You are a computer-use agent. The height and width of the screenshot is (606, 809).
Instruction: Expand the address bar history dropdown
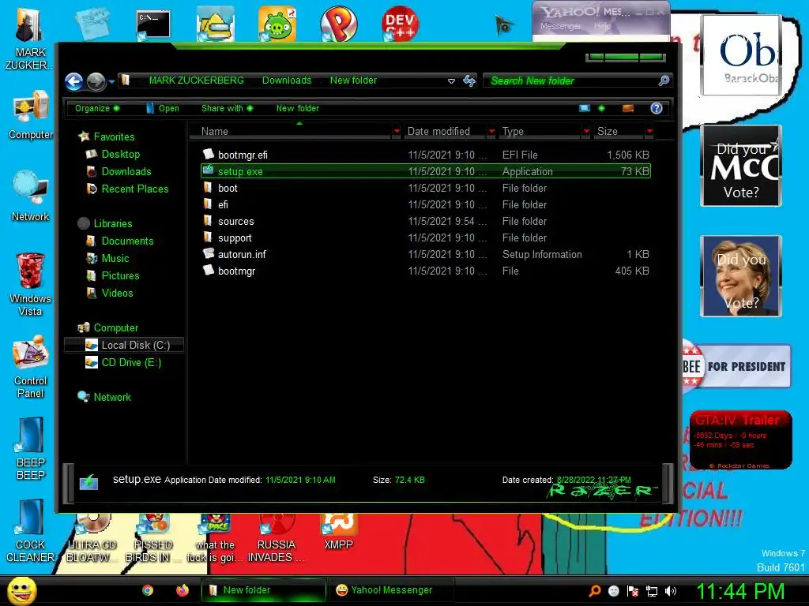pyautogui.click(x=451, y=81)
